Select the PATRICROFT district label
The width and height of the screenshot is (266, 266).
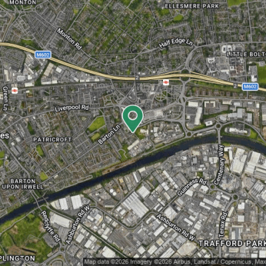tap(53, 140)
